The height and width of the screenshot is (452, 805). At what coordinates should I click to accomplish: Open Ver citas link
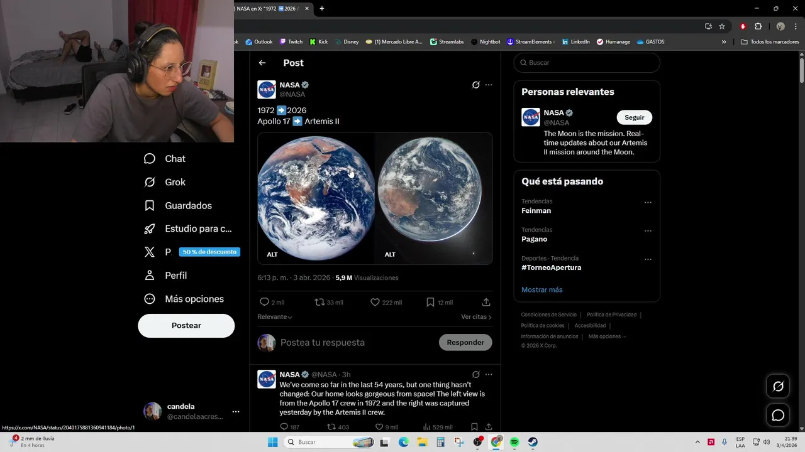pos(476,317)
